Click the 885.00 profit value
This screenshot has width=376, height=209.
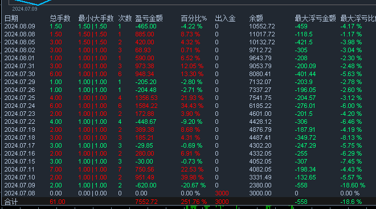pos(145,34)
